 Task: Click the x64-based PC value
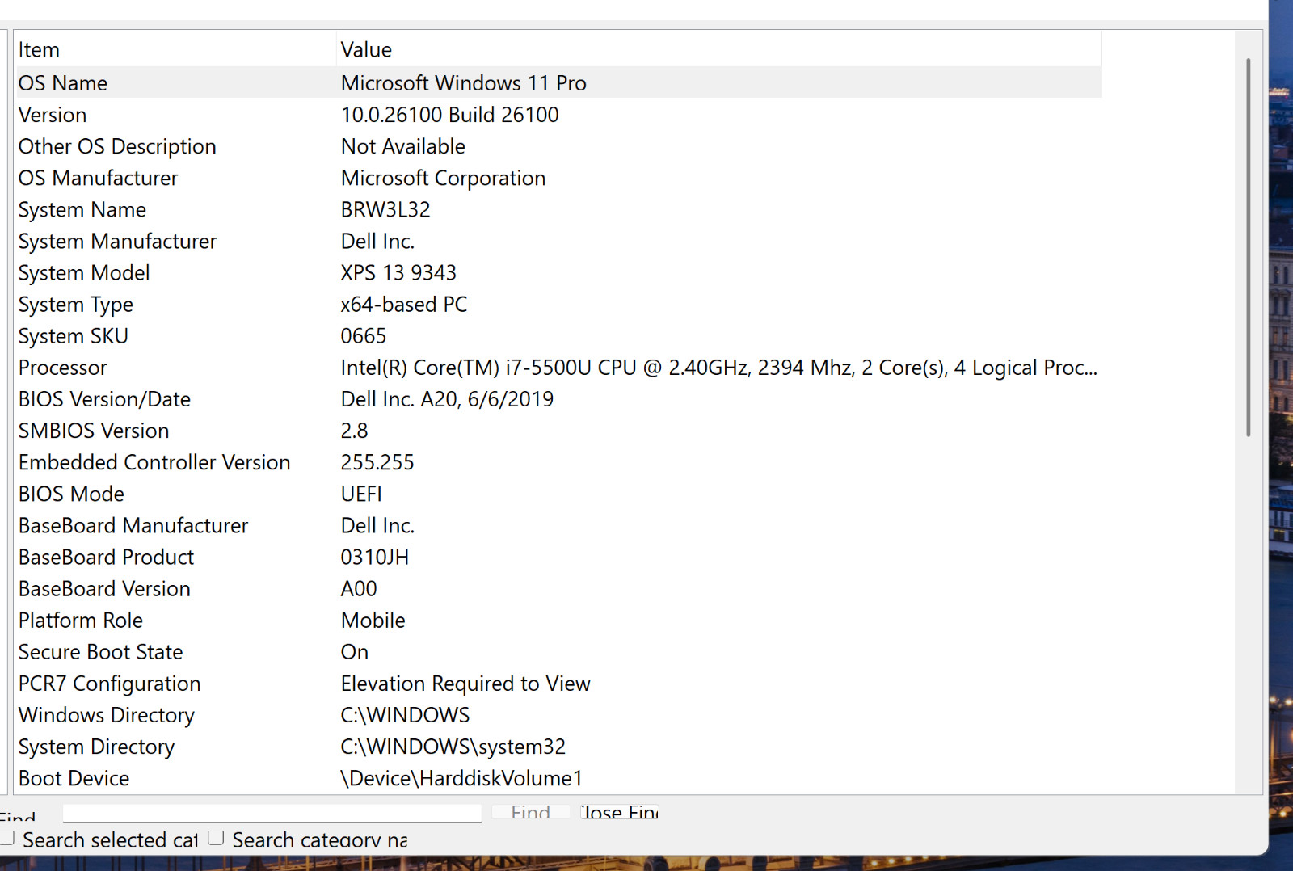404,304
